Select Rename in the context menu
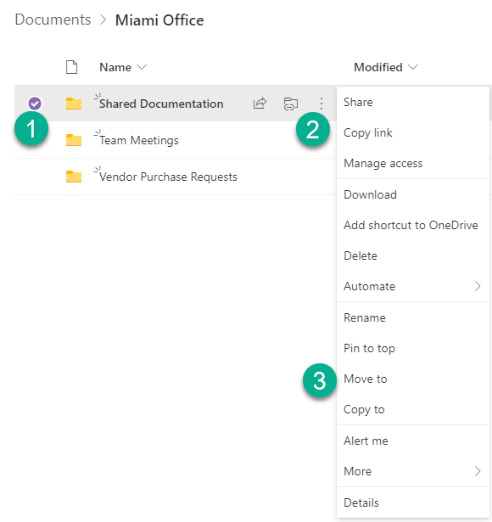The image size is (492, 522). 413,318
